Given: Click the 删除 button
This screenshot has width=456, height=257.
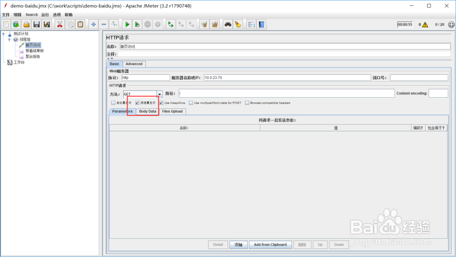Looking at the screenshot, I should [x=302, y=245].
